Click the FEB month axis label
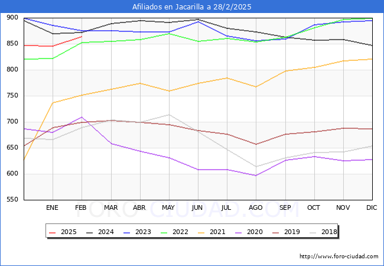The height and width of the screenshot is (266, 384). (81, 207)
